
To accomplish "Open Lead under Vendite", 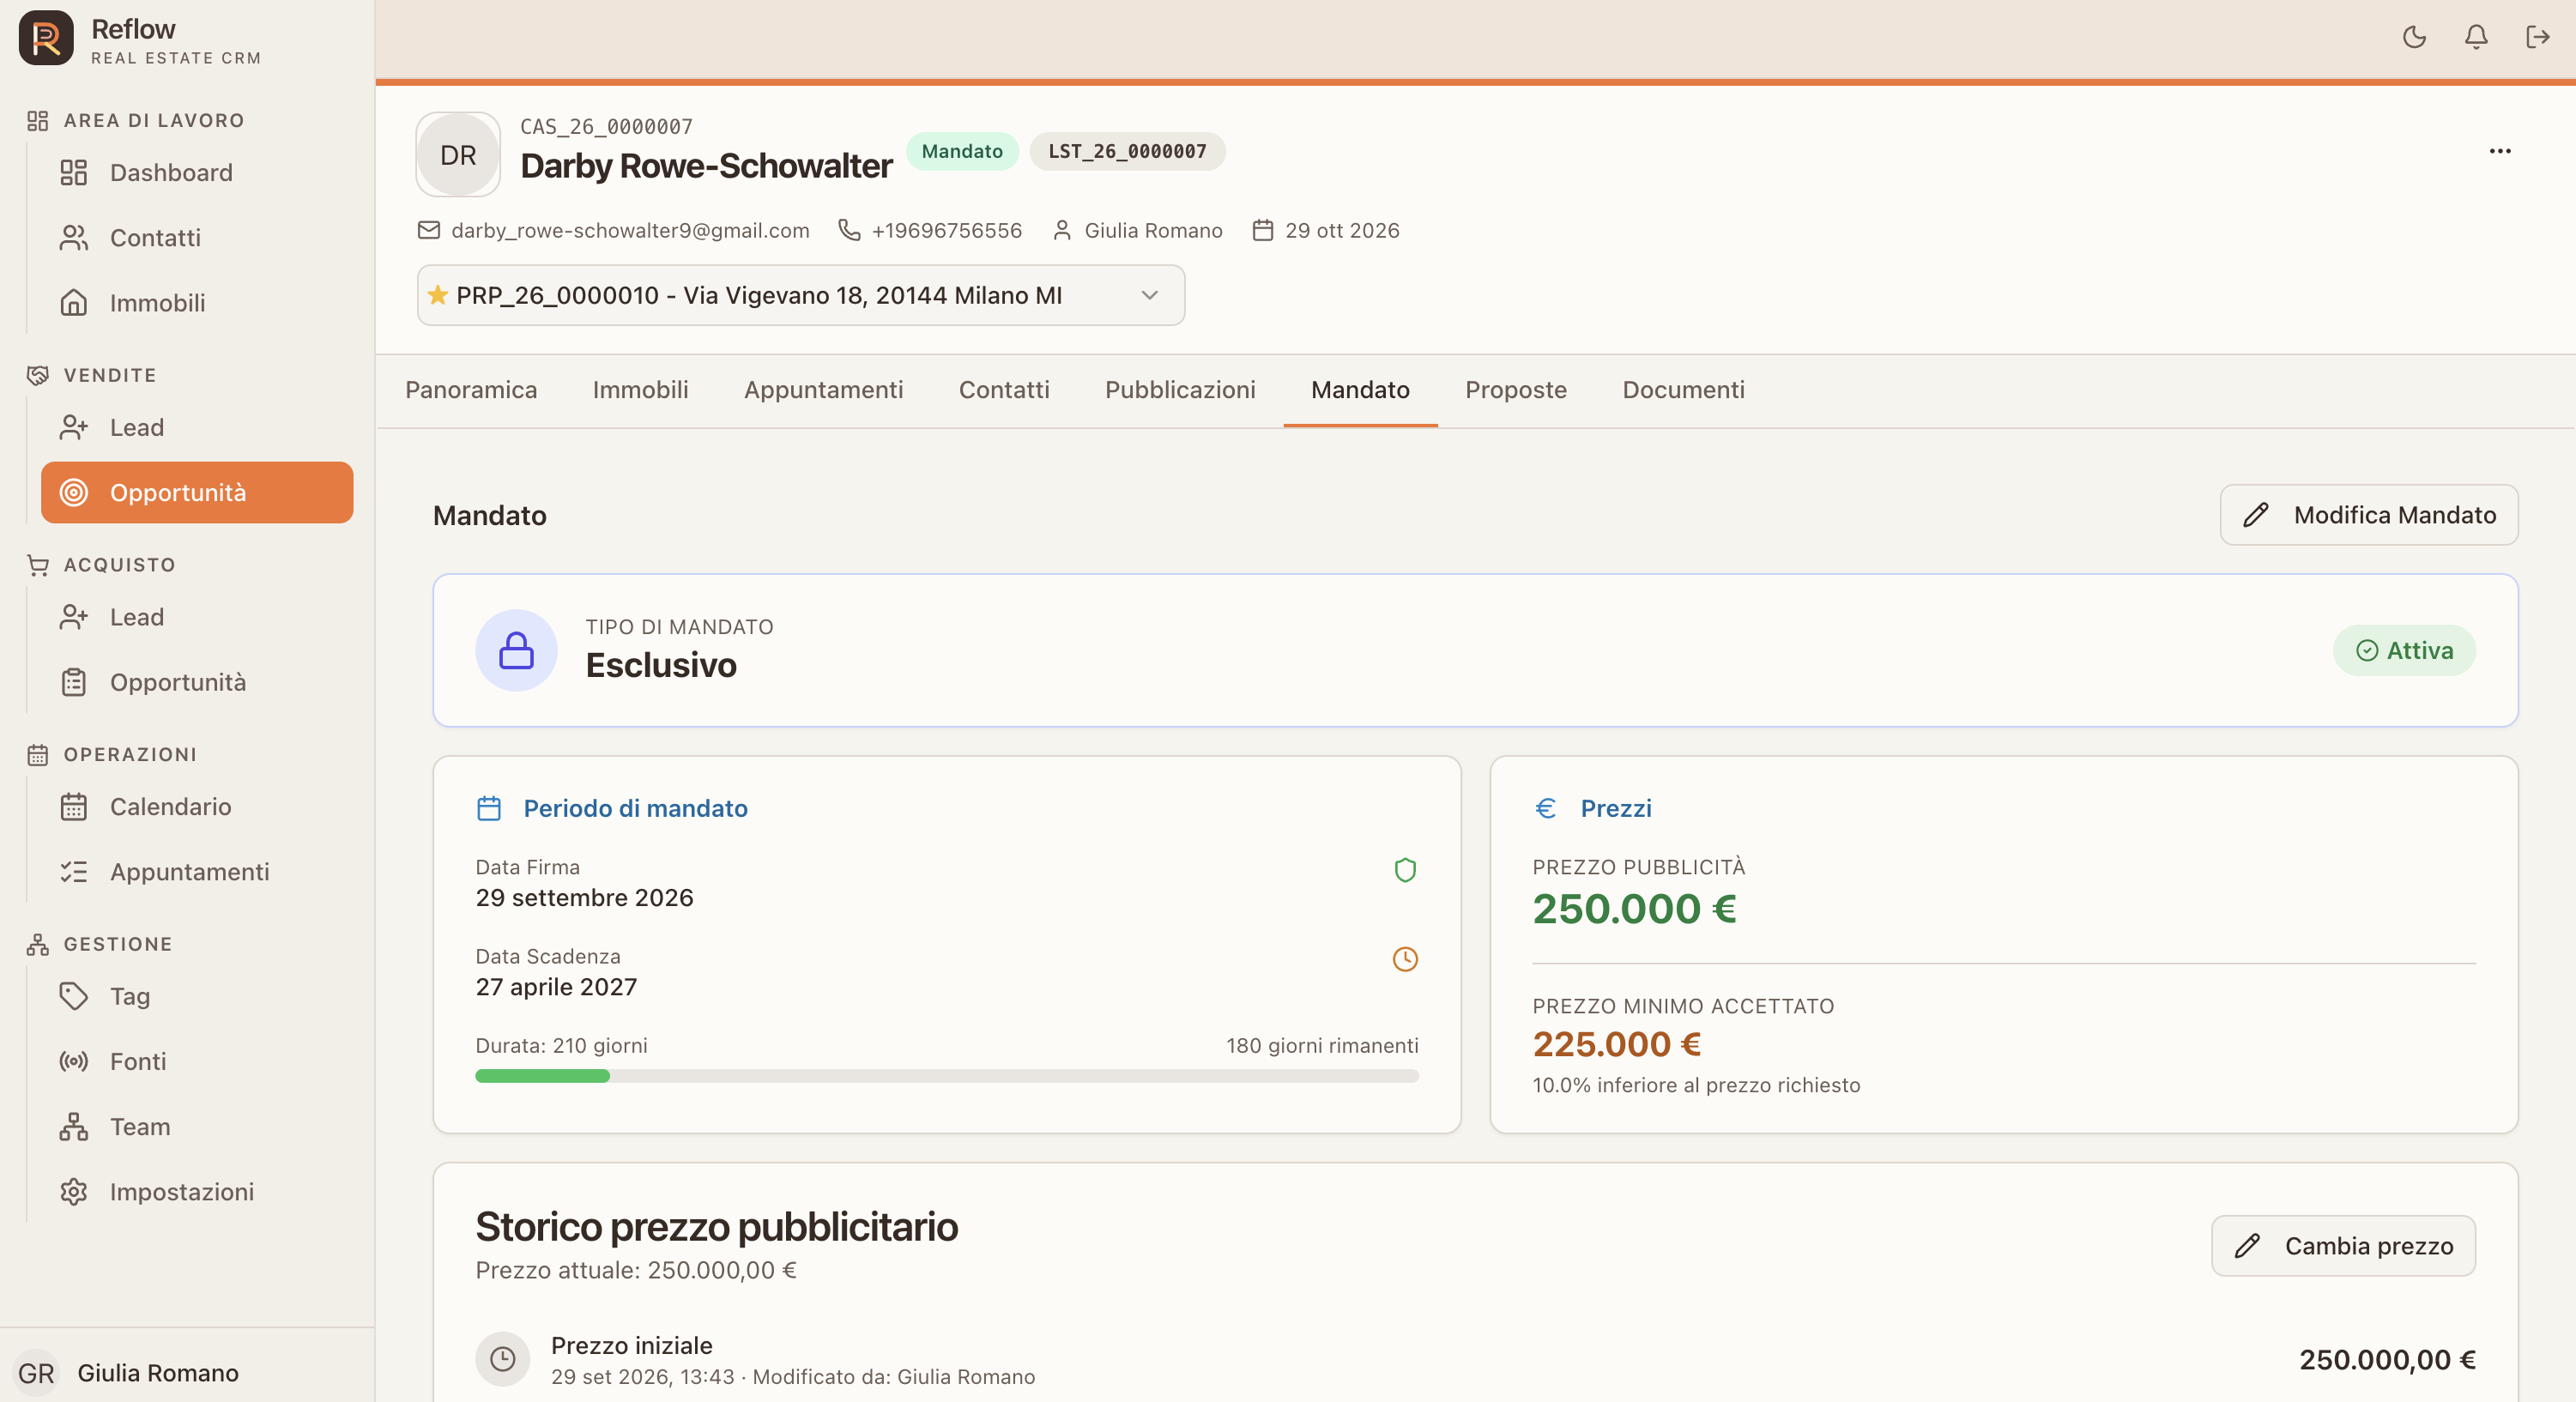I will click(197, 427).
